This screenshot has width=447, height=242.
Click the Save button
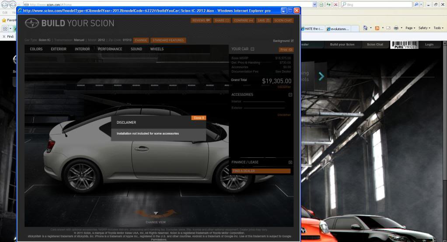[263, 21]
